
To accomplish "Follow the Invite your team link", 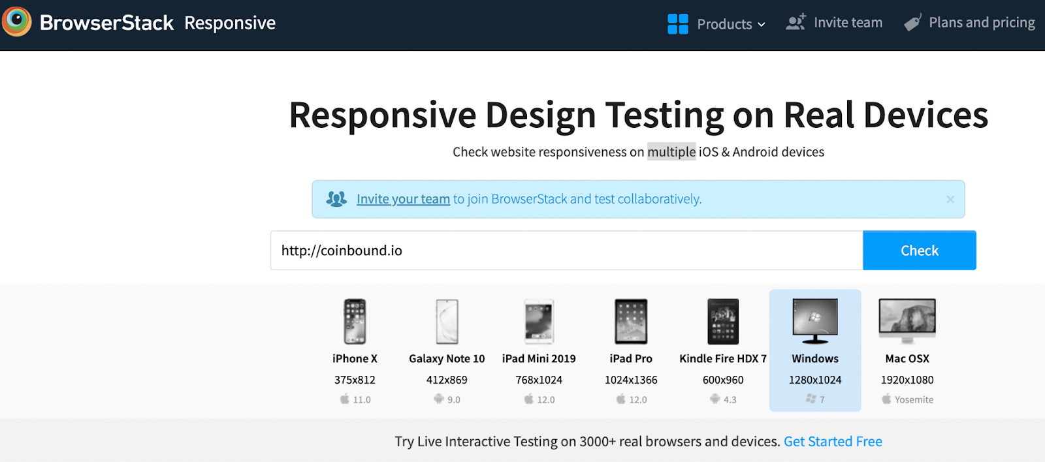I will [x=403, y=199].
